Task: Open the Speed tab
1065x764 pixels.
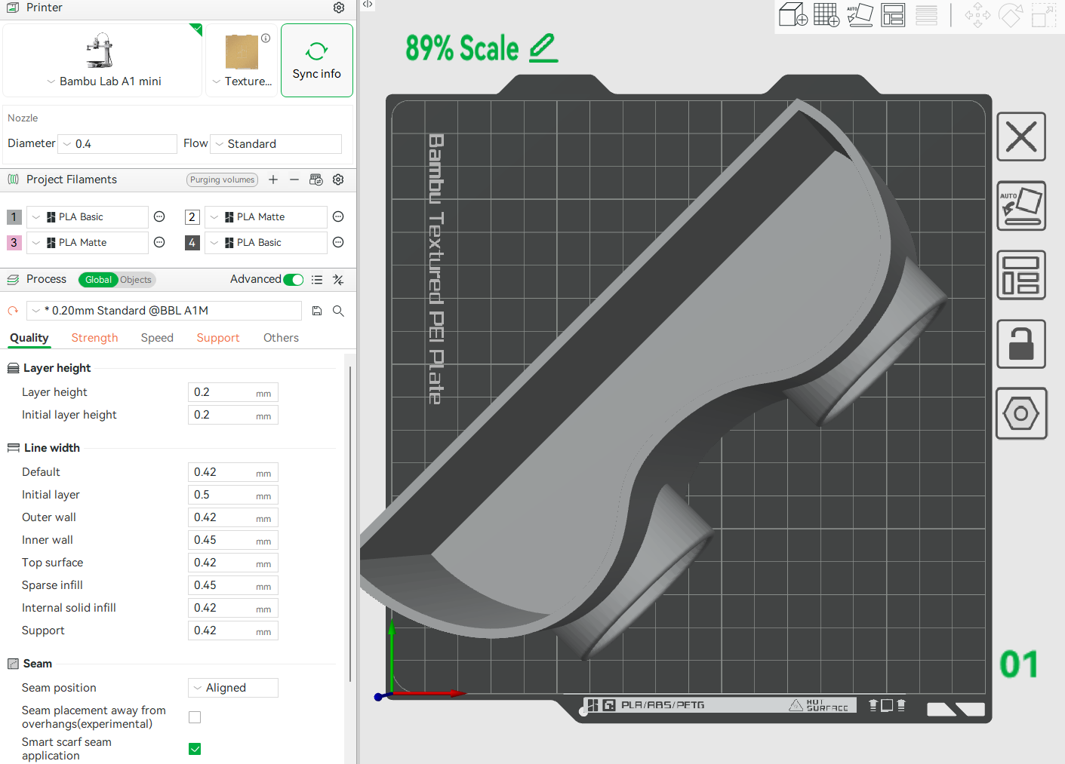Action: click(157, 338)
